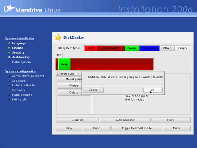Select Security step in sidebar

pyautogui.click(x=18, y=52)
